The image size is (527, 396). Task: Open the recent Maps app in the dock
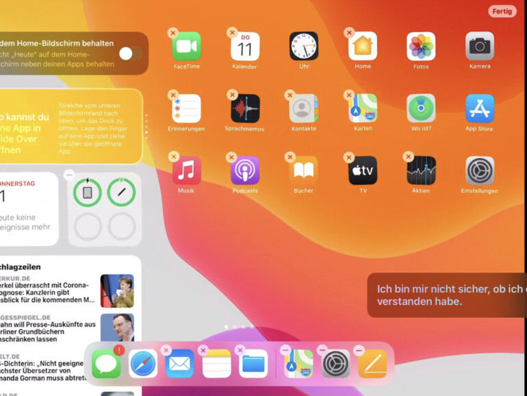[299, 364]
